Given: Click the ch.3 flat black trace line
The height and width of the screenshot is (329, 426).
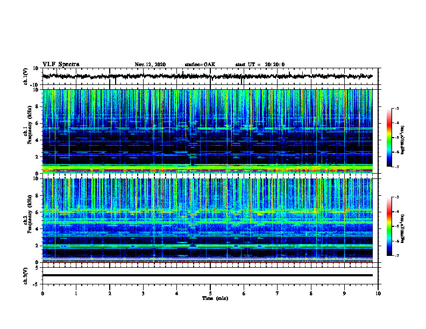Looking at the screenshot, I should click(x=208, y=275).
